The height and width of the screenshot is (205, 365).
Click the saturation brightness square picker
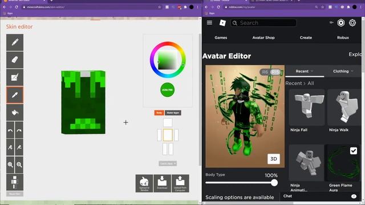167,60
